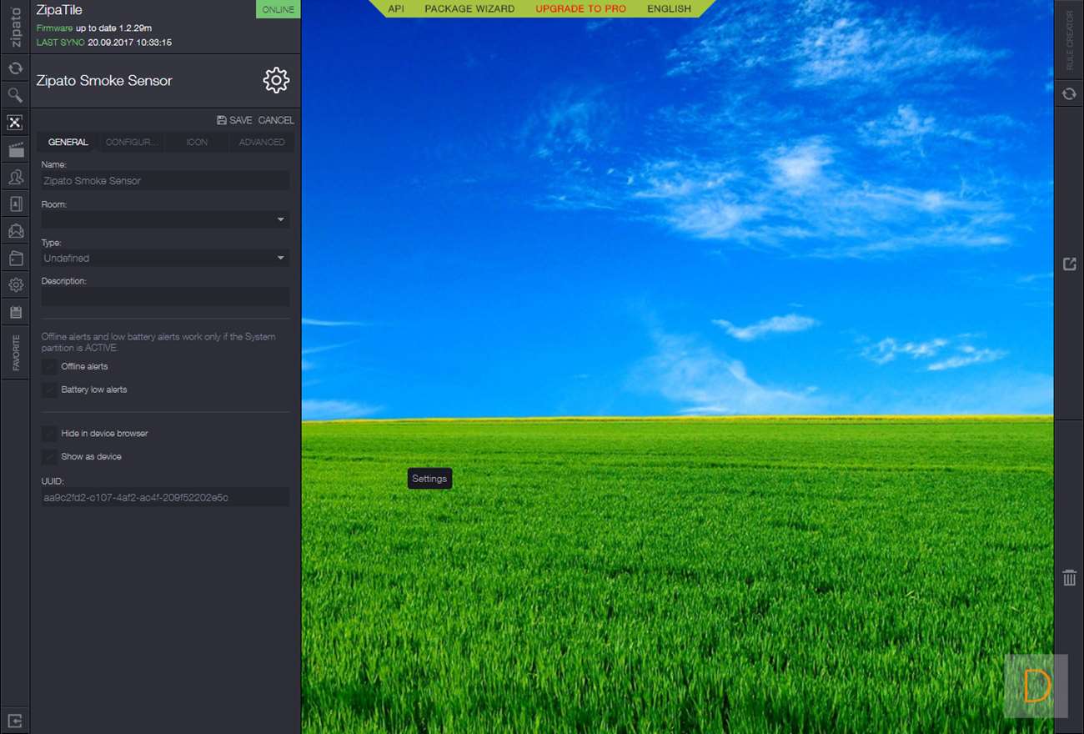The image size is (1084, 734).
Task: Click the UPGRADE TO PRO link
Action: pos(580,9)
